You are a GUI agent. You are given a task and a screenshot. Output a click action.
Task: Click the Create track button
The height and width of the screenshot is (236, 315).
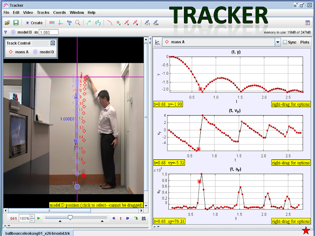34,23
